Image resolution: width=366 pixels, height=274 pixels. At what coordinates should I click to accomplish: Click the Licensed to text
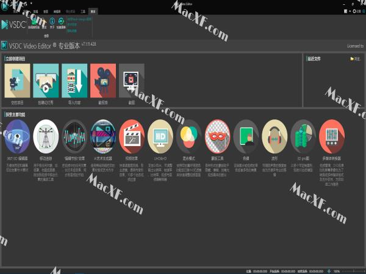pyautogui.click(x=355, y=46)
